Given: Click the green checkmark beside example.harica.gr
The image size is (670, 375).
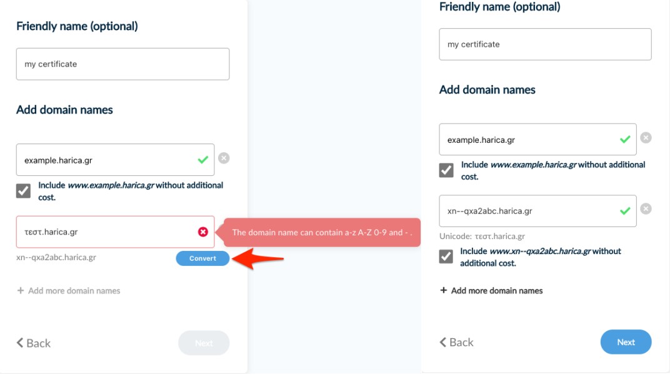Looking at the screenshot, I should click(202, 160).
